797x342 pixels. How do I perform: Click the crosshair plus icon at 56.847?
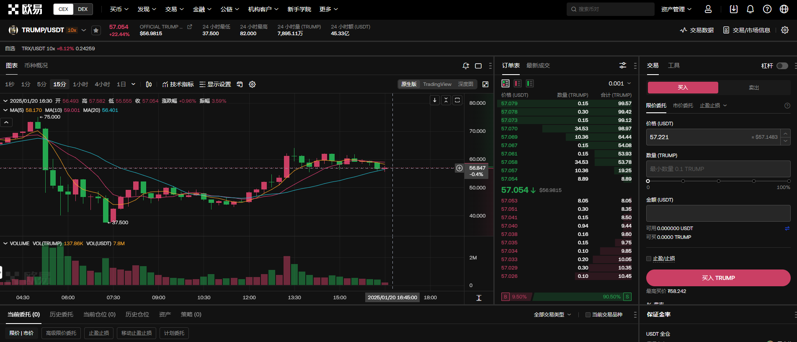(x=459, y=168)
